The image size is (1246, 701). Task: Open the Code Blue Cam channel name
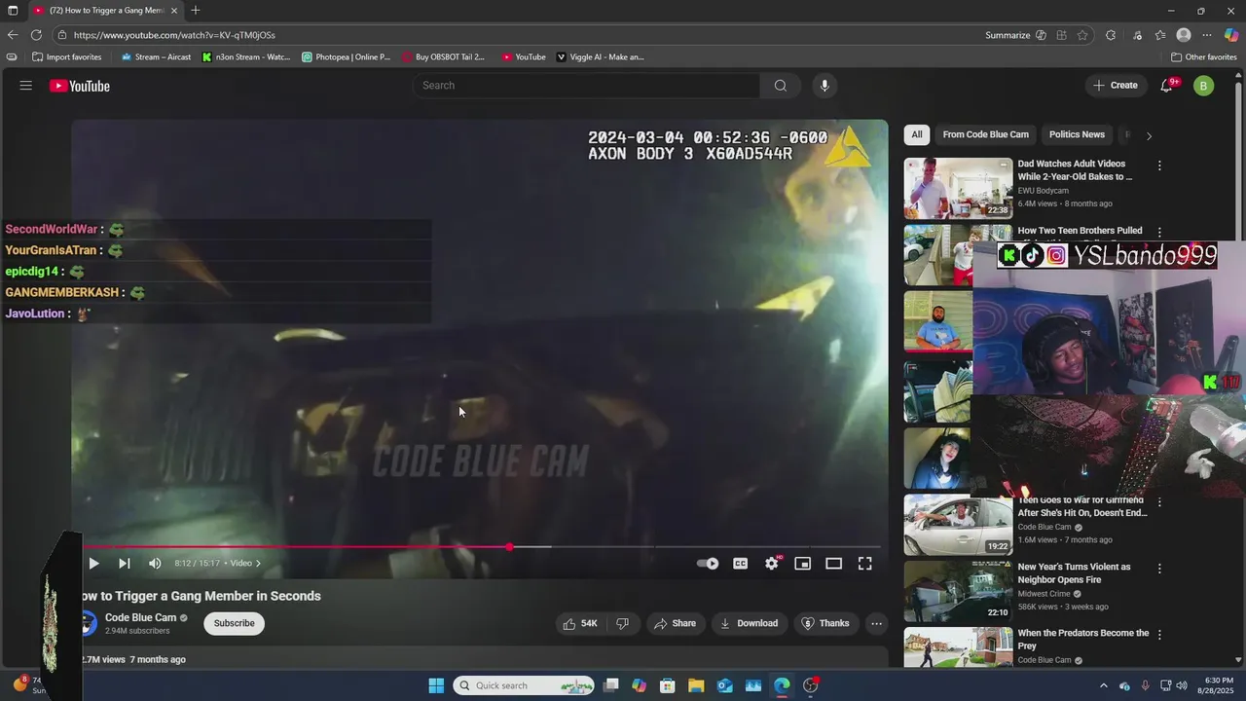[140, 617]
